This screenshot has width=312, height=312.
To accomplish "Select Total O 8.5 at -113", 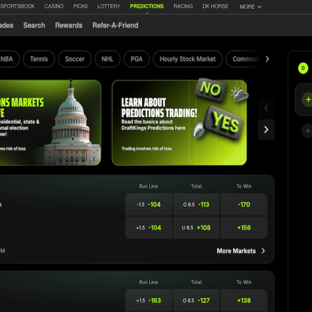I will (x=196, y=205).
